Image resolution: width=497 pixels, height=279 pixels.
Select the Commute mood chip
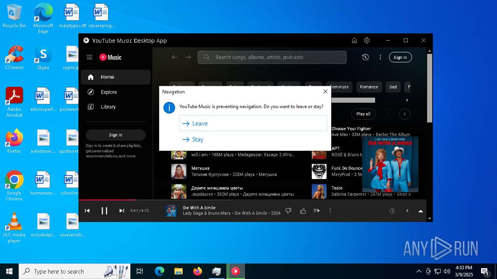(x=339, y=87)
